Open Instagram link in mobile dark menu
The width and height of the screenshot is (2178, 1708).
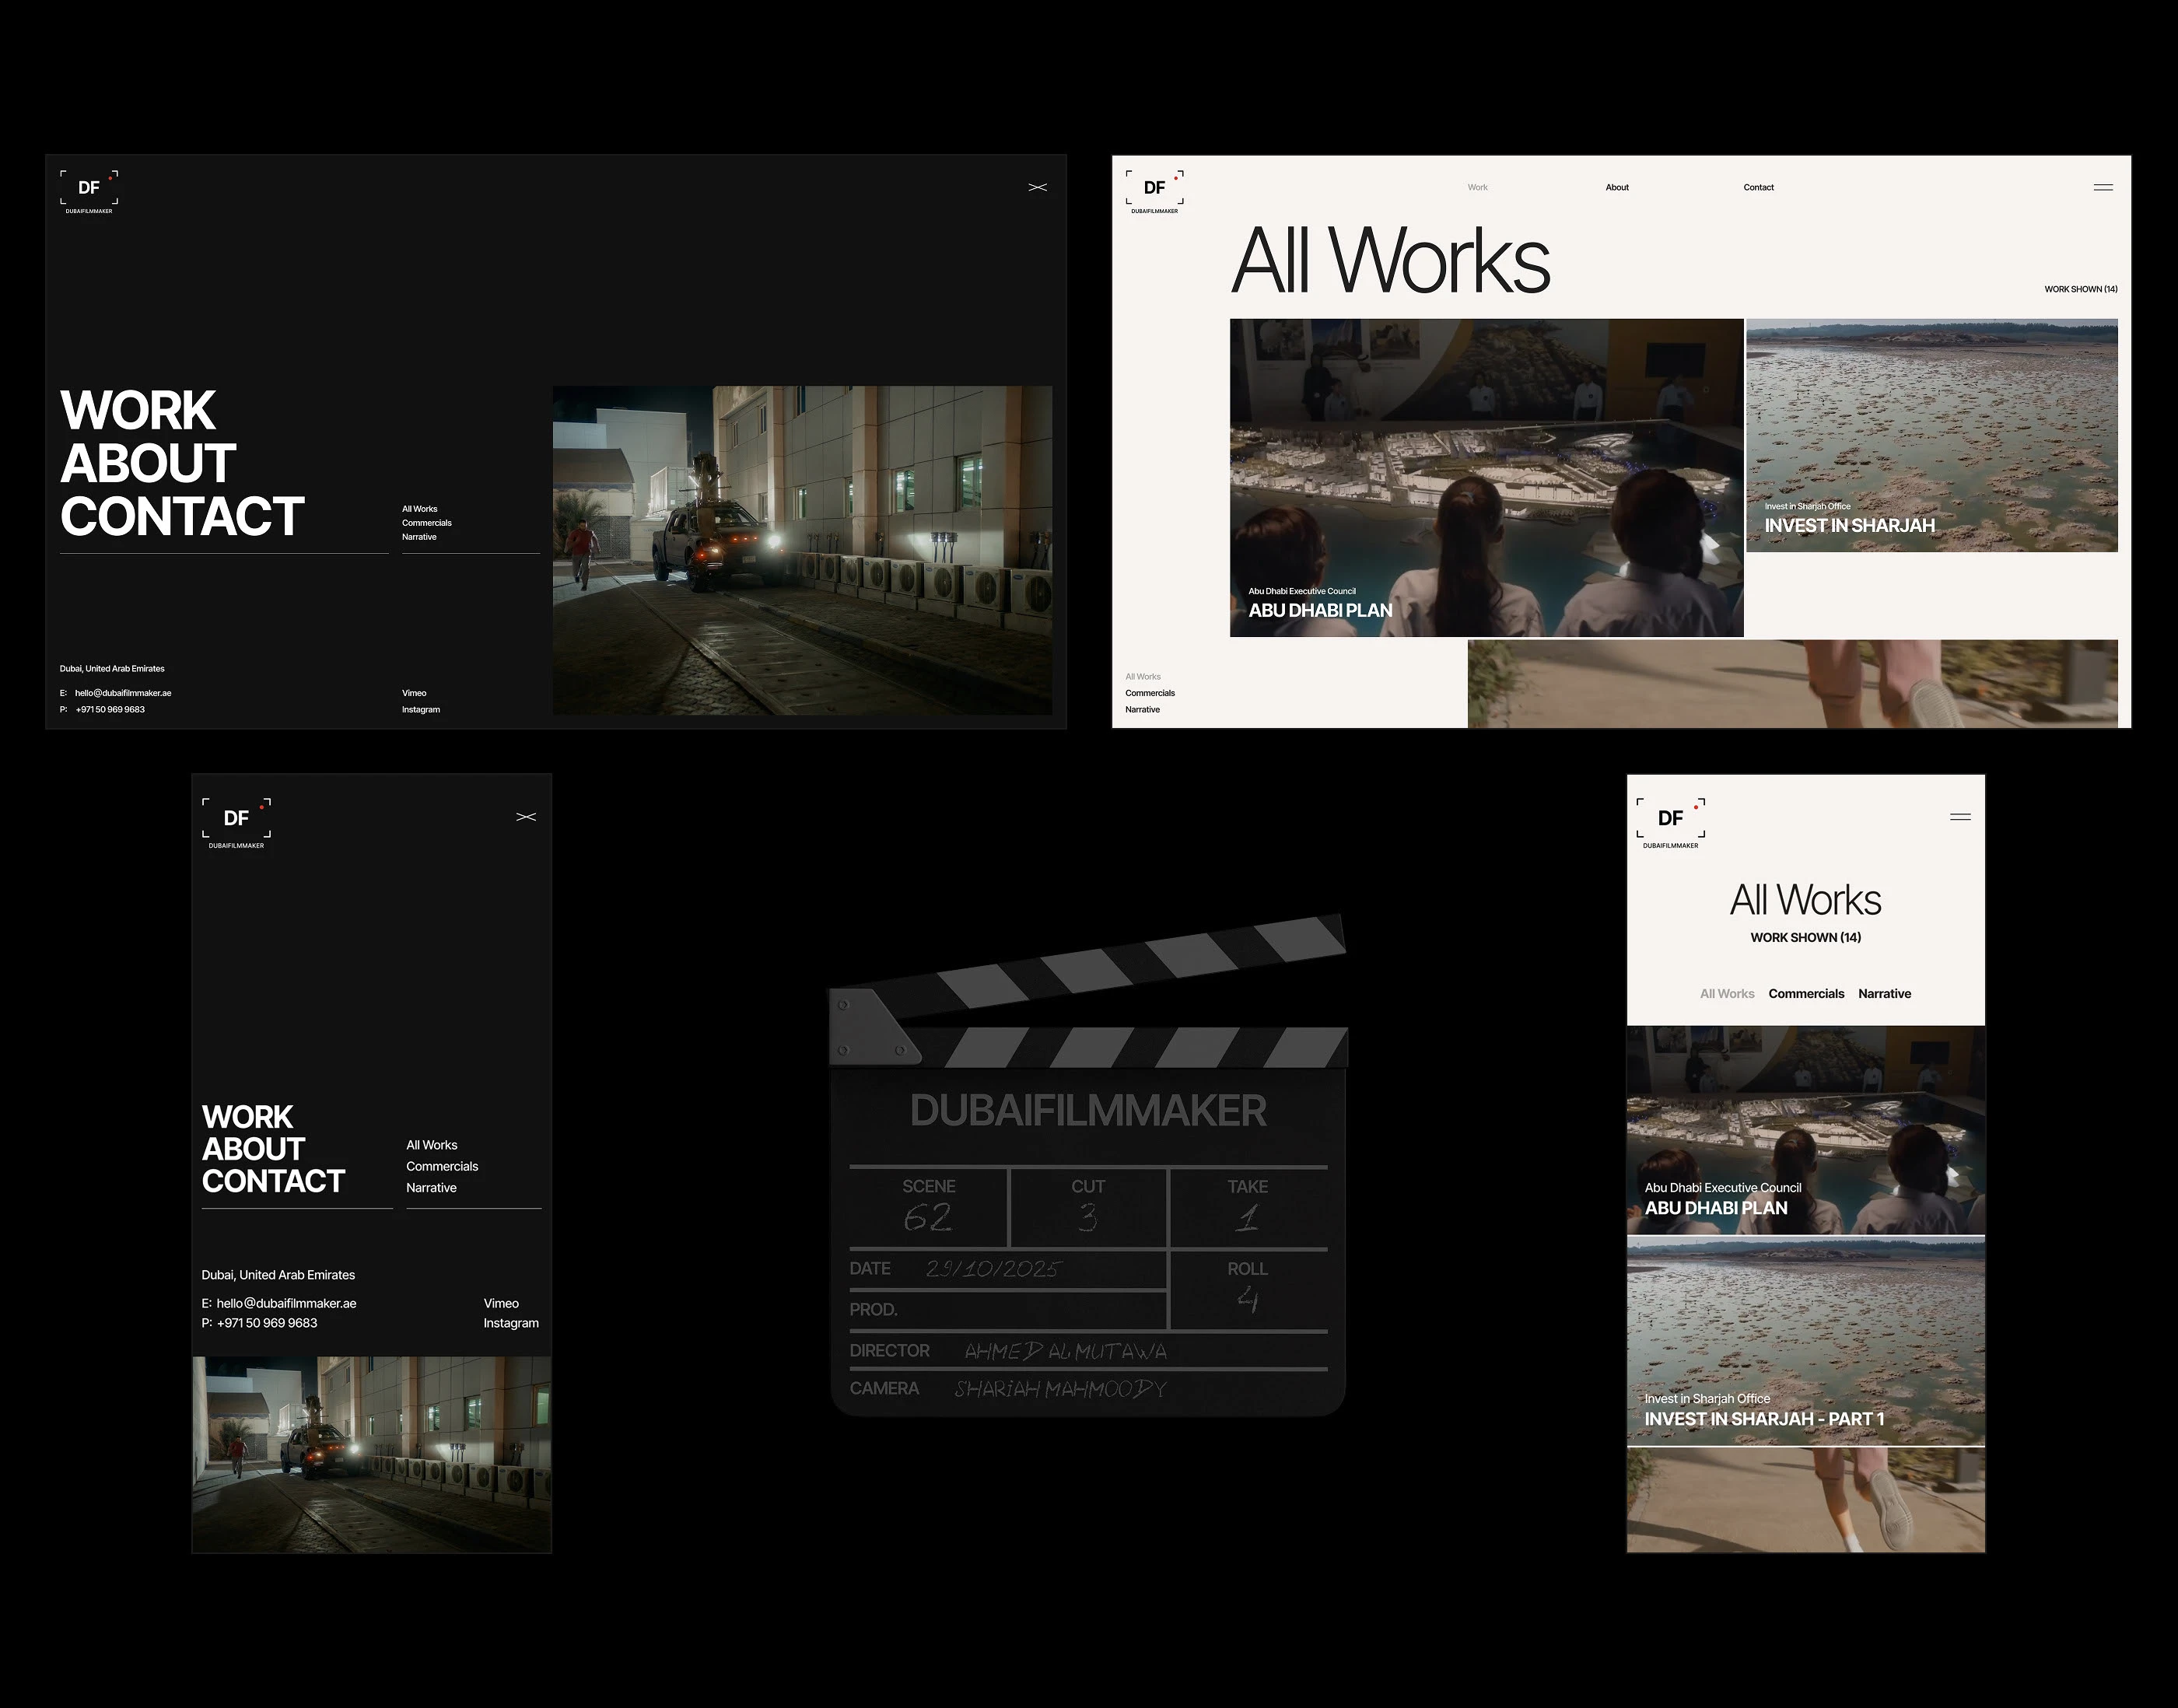point(510,1323)
